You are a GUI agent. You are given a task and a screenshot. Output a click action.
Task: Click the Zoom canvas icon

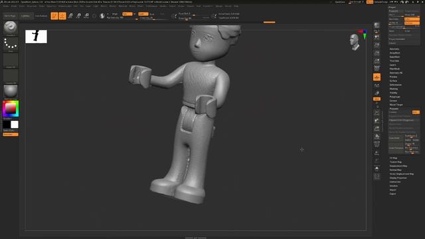point(377,45)
